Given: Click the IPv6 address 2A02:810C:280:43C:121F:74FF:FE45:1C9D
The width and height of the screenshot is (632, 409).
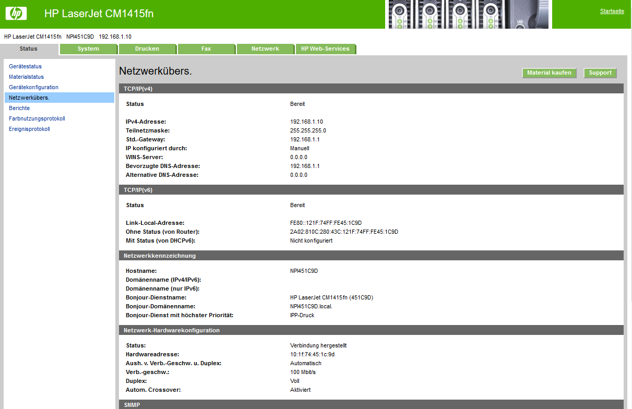Looking at the screenshot, I should (344, 232).
